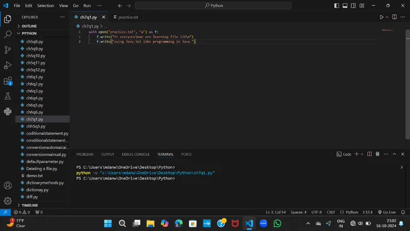Toggle the Primary Side Bar layout icon
The height and width of the screenshot is (231, 410).
coord(336,5)
